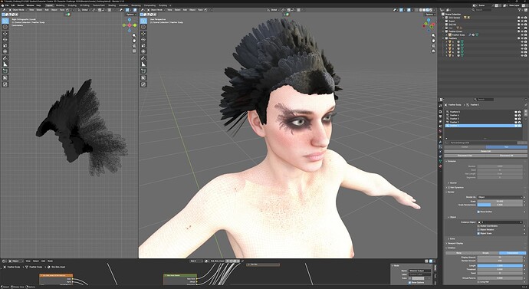Select the Scale tool in left viewport

point(5,45)
